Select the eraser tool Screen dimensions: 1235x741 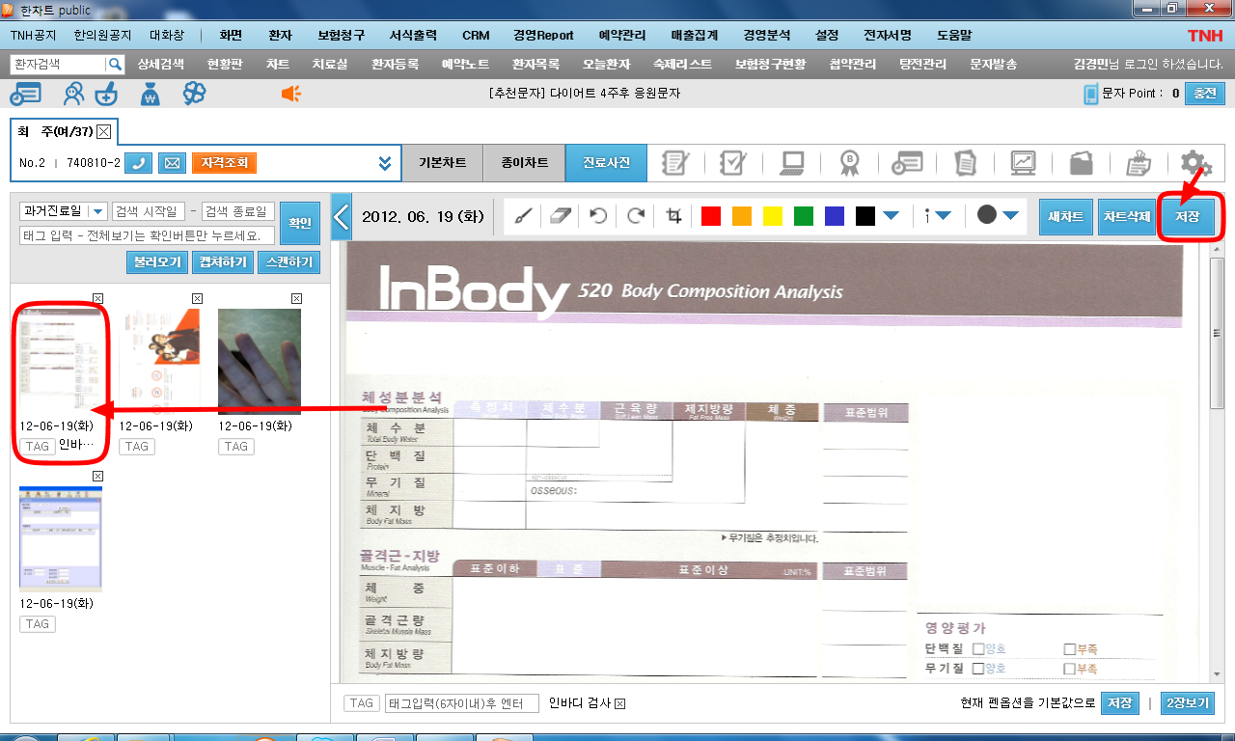[561, 216]
